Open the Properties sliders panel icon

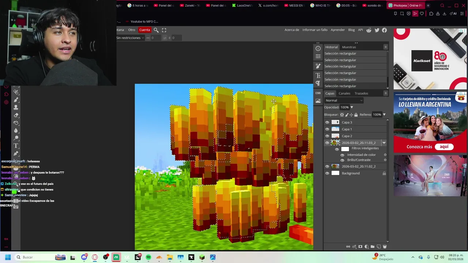[318, 56]
